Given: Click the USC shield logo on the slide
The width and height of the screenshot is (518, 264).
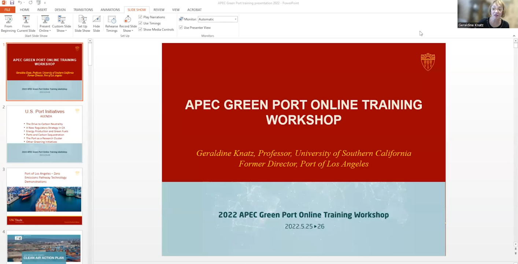Looking at the screenshot, I should [428, 62].
